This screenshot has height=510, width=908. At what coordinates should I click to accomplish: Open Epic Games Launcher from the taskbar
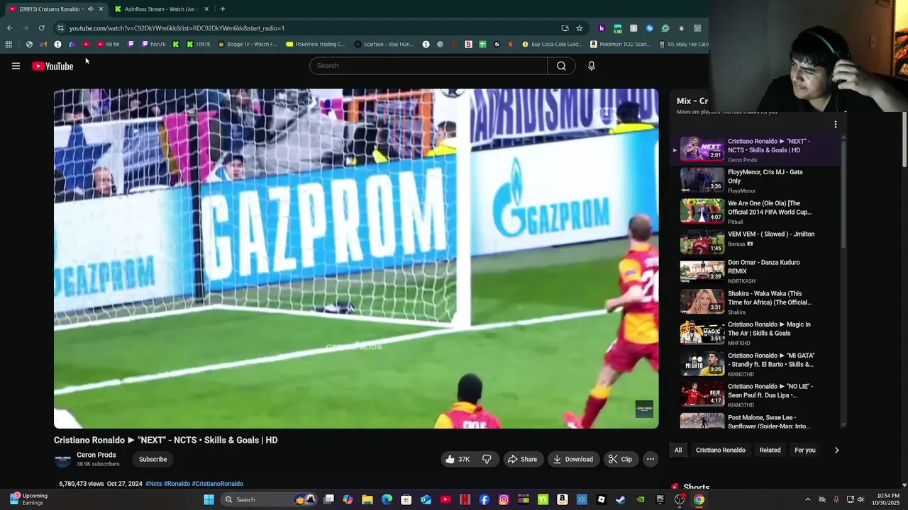click(x=660, y=499)
